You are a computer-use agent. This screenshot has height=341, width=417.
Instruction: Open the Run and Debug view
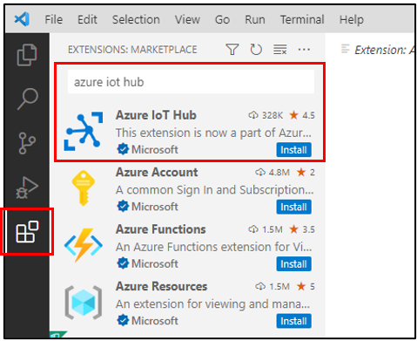[x=27, y=188]
